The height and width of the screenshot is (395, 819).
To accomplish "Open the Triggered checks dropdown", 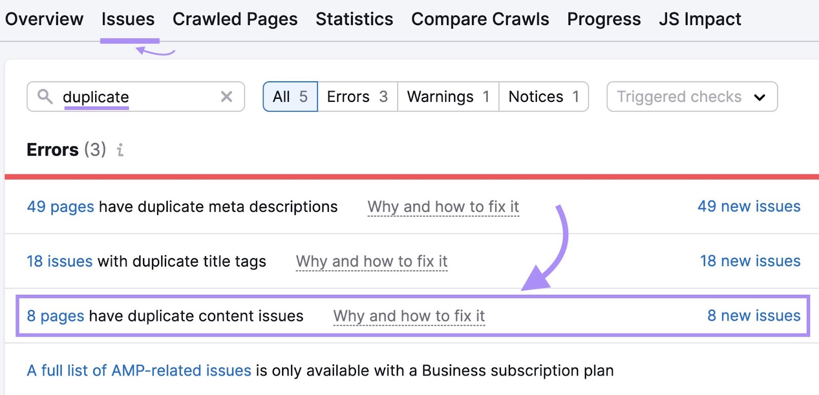I will pos(691,97).
